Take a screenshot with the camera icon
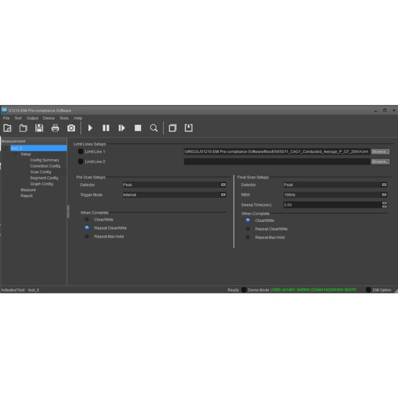The width and height of the screenshot is (398, 398). (x=71, y=128)
